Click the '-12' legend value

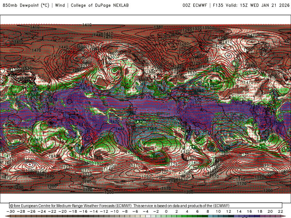point(104,211)
